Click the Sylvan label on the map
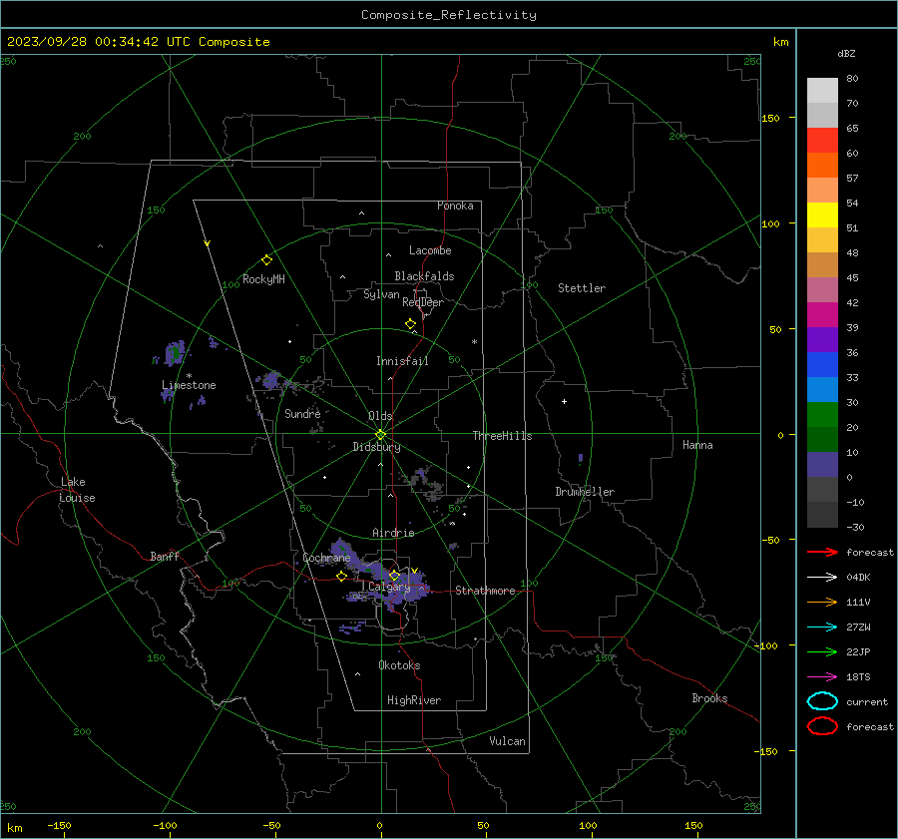898x839 pixels. click(381, 294)
